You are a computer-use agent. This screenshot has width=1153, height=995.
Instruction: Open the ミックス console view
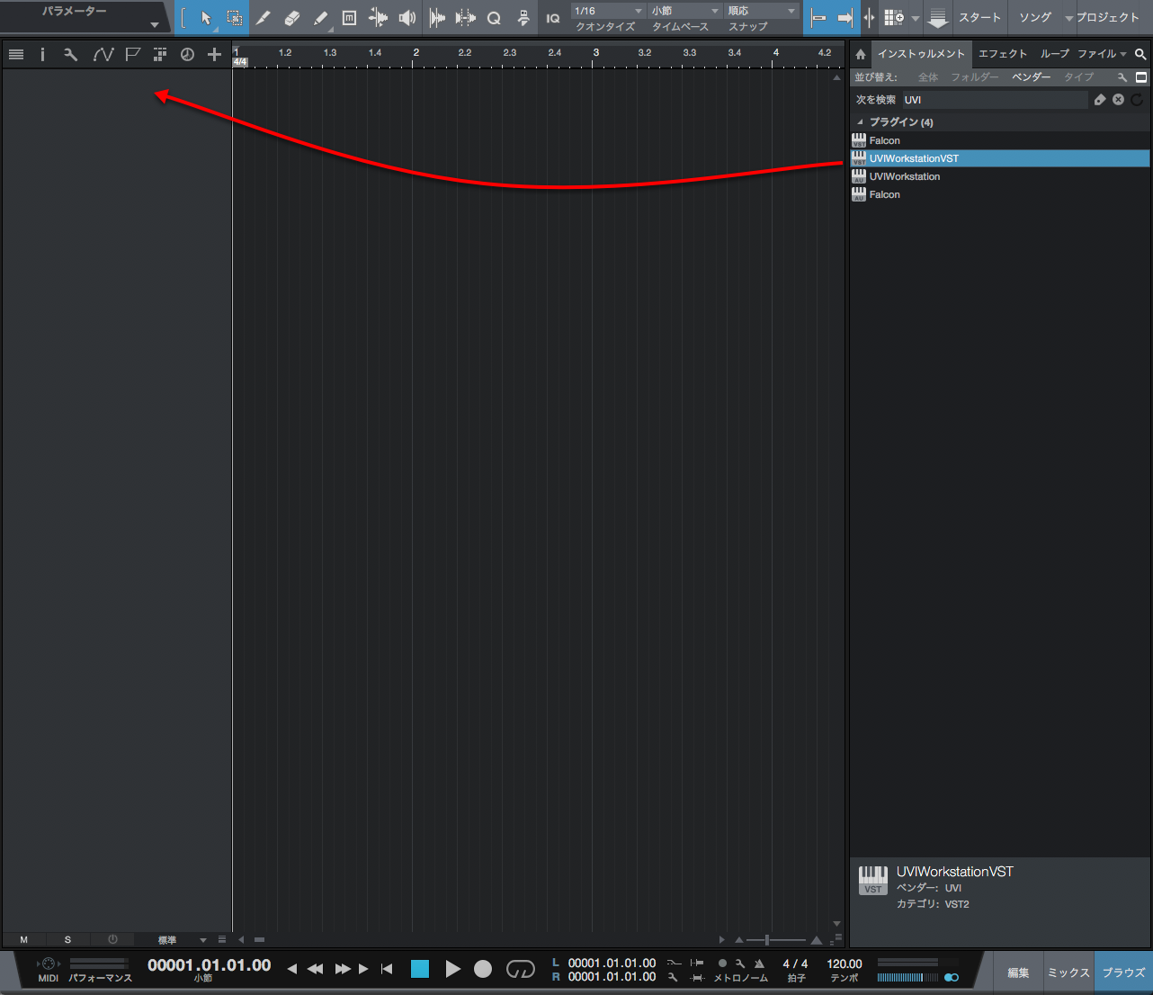1068,973
